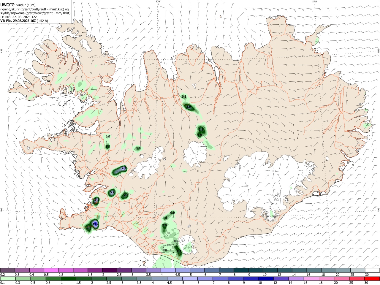Pick the light green 0.3–0.5 rain swatch
This screenshot has height=285, width=380.
pos(23,279)
